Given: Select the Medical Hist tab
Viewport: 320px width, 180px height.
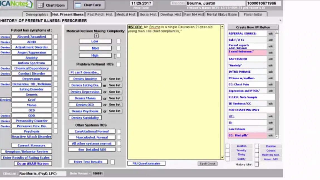Looking at the screenshot, I should tap(126, 14).
